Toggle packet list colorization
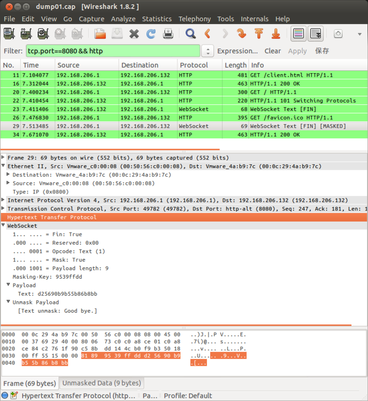Image resolution: width=368 pixels, height=401 pixels. coord(298,34)
